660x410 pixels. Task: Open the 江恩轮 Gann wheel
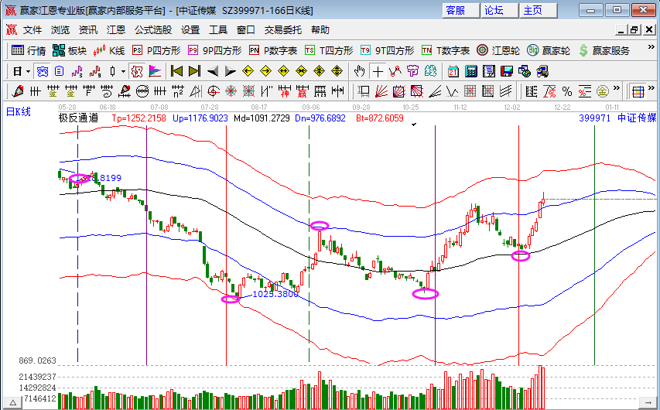(x=498, y=50)
